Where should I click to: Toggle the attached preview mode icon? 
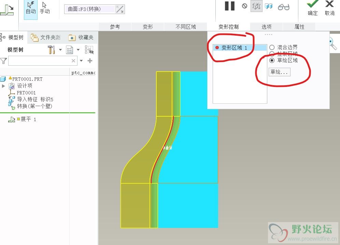click(268, 6)
